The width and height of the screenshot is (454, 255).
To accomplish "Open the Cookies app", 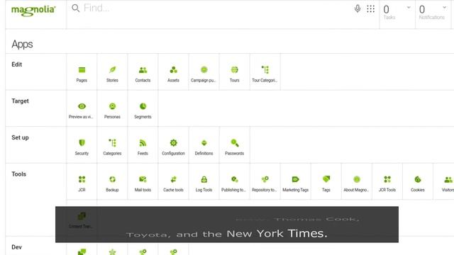I will (x=418, y=181).
